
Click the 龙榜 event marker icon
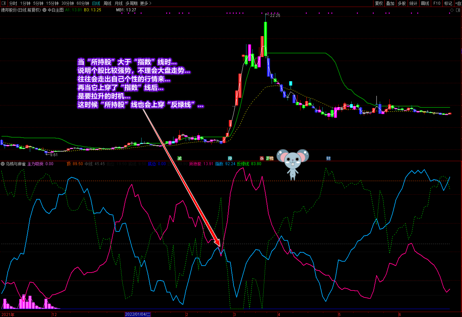[x=270, y=158]
